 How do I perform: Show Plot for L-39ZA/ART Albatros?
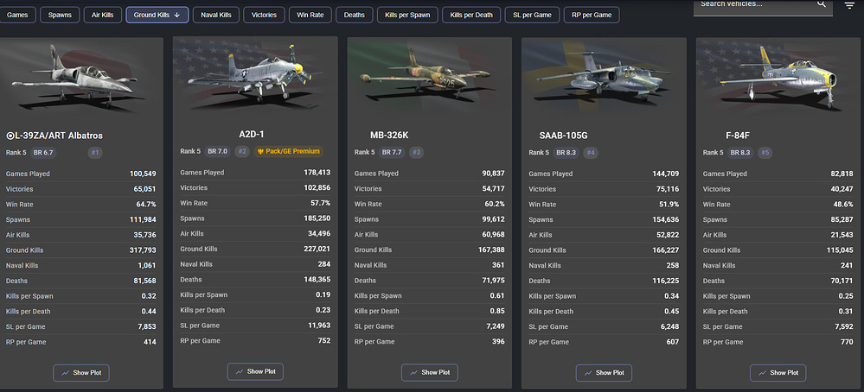81,373
